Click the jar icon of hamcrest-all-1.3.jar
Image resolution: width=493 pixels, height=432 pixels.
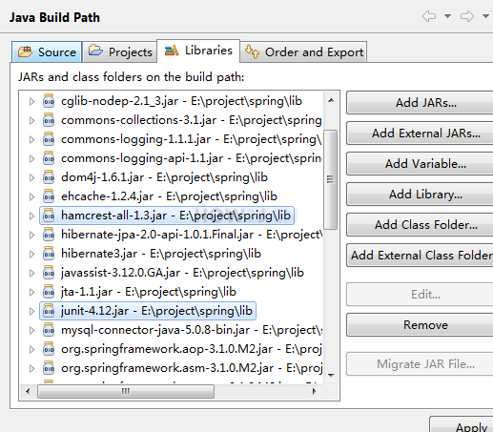tap(49, 216)
